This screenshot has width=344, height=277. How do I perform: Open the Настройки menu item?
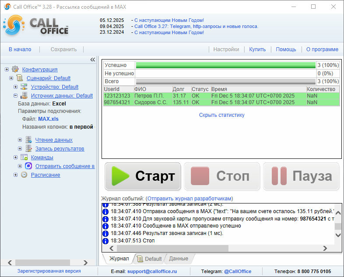tap(226, 49)
